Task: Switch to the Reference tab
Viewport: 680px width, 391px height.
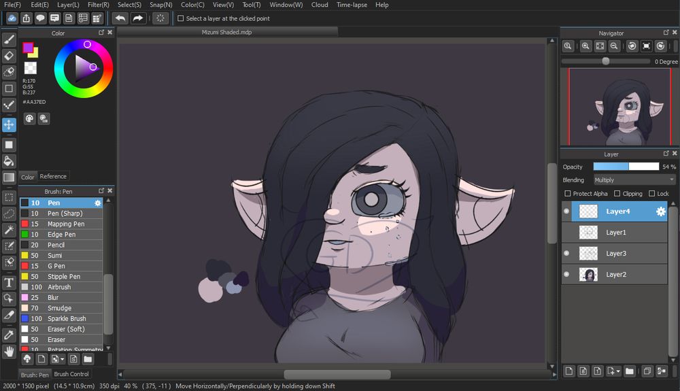Action: click(53, 177)
